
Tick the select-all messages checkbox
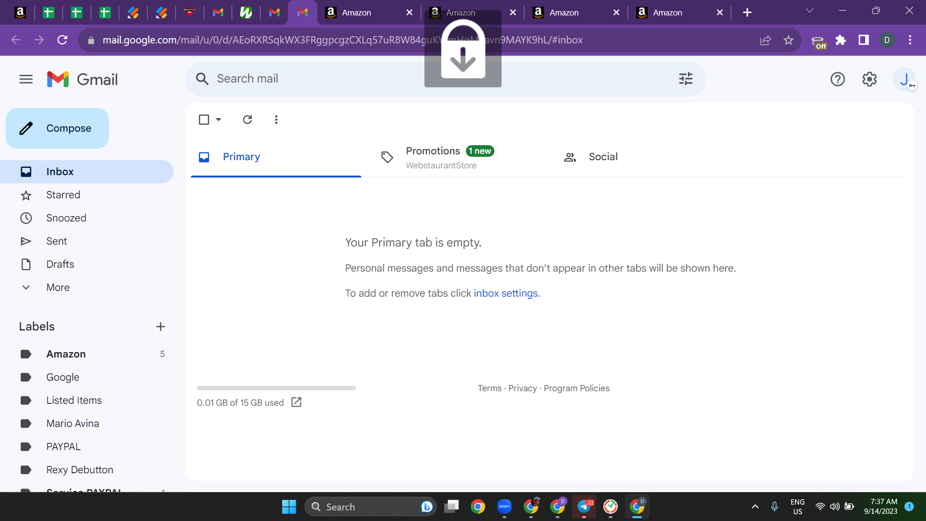coord(204,120)
